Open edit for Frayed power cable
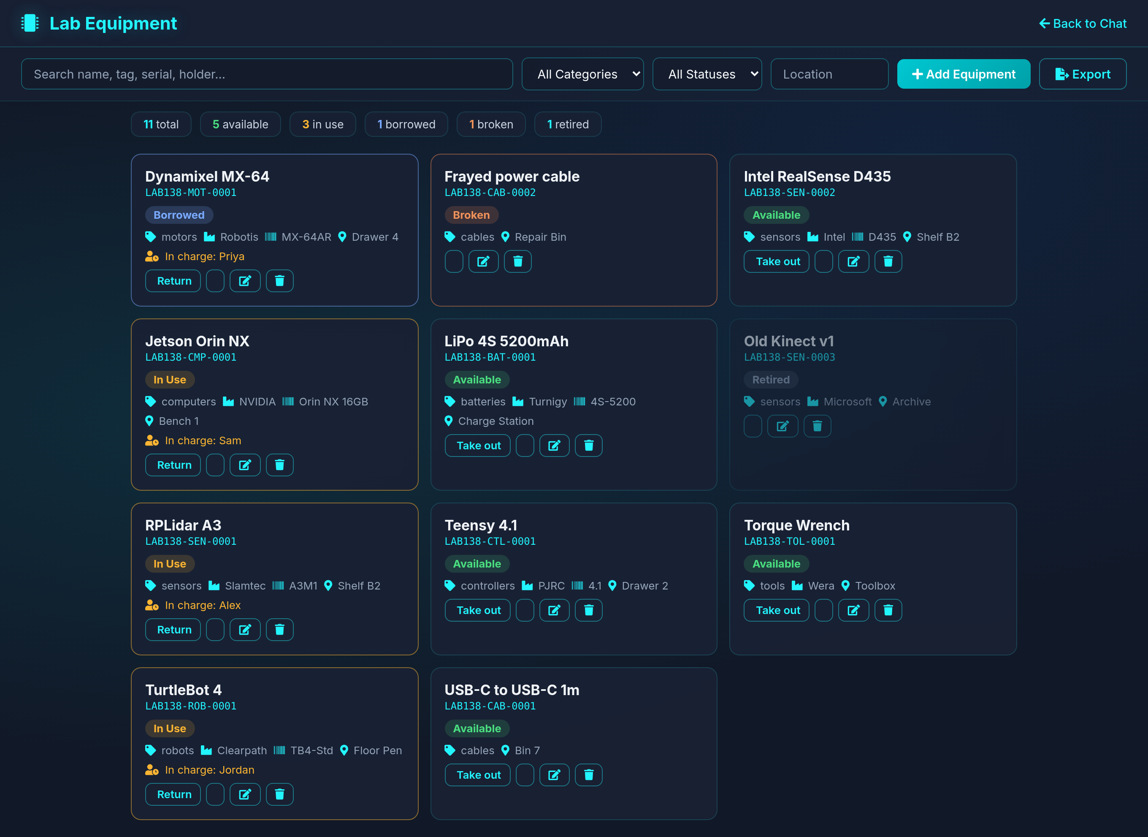The image size is (1148, 837). (x=484, y=261)
